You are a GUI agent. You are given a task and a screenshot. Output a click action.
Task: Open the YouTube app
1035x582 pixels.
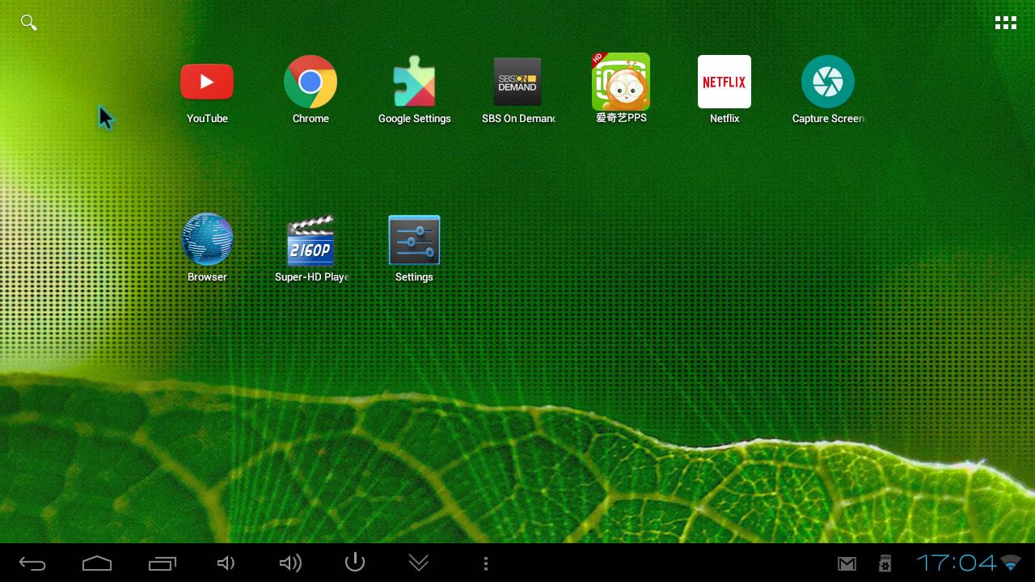[x=207, y=82]
